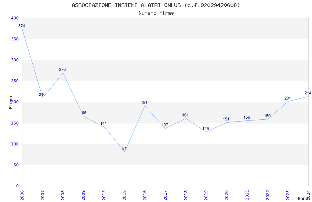This screenshot has width=312, height=202.
Task: Click the y-axis tick label 150
Action: coord(15,123)
